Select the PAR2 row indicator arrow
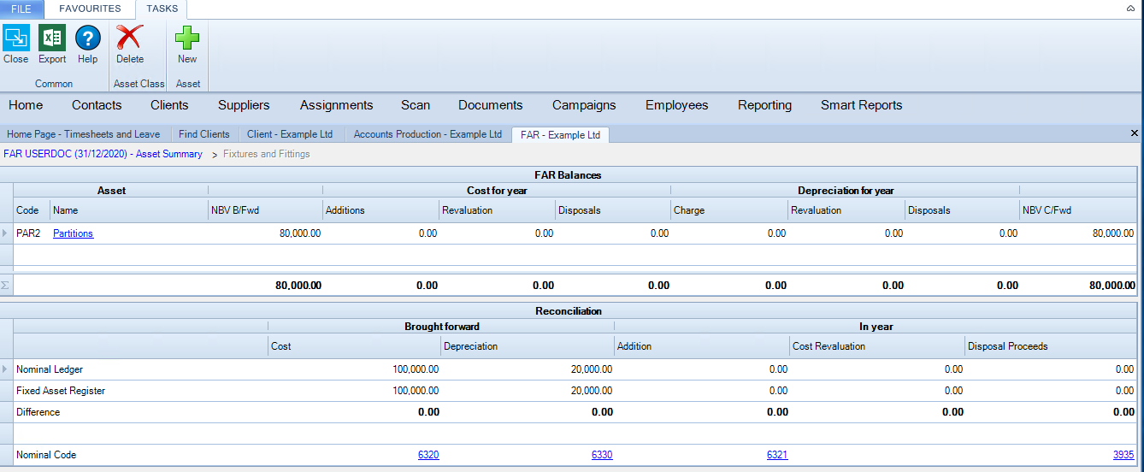The height and width of the screenshot is (472, 1144). pos(6,233)
